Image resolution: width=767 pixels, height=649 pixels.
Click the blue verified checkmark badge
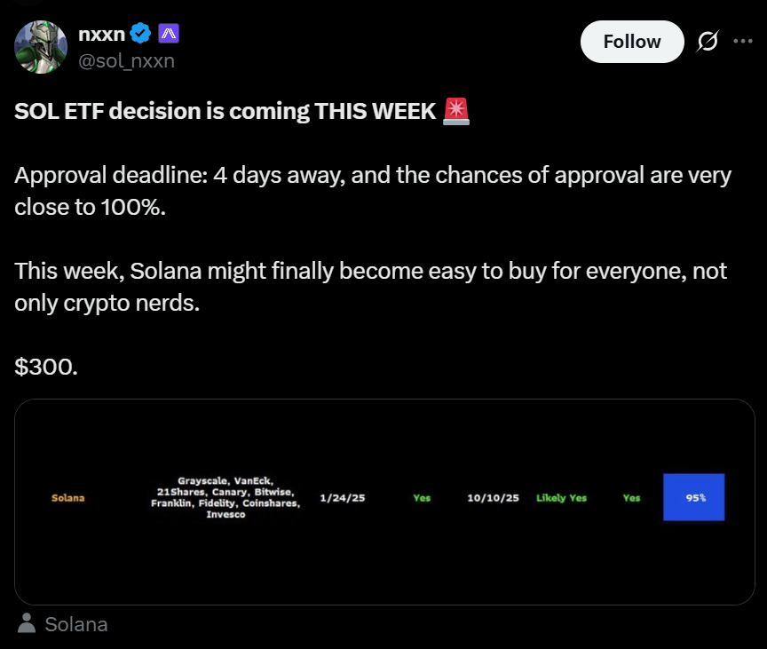click(x=139, y=35)
